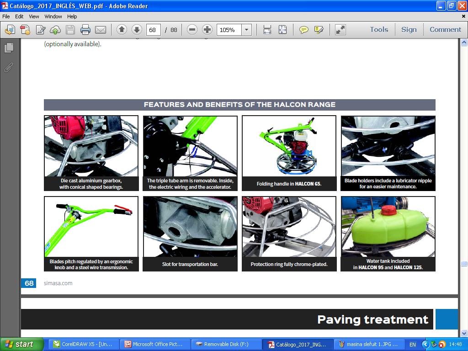Open the Window menu

click(x=53, y=16)
